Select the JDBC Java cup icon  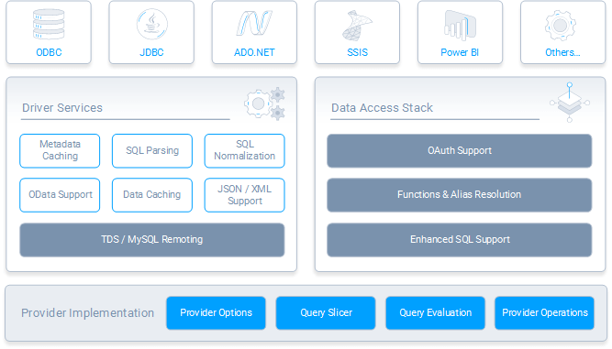click(151, 24)
